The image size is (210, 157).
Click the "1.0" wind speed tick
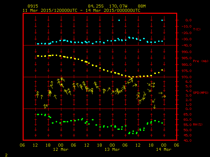pos(188,105)
